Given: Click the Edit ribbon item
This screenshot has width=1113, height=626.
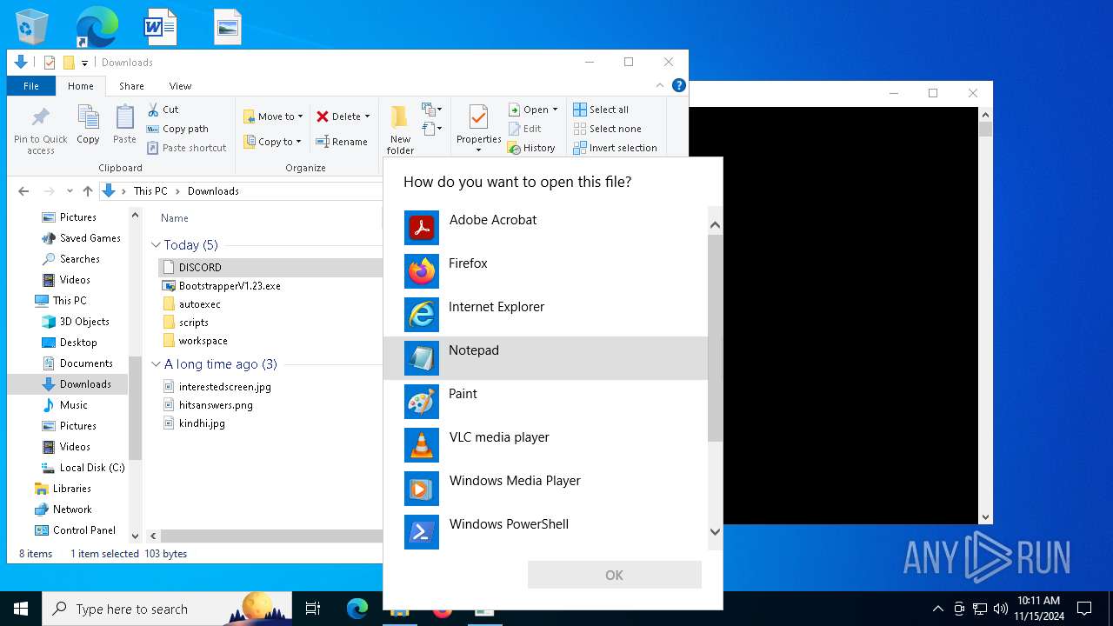Looking at the screenshot, I should [525, 129].
